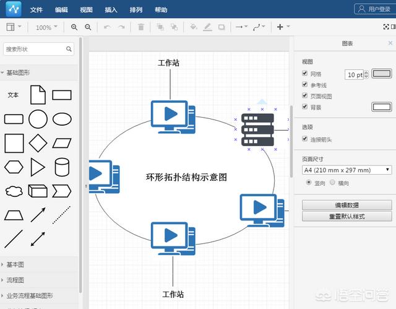Open the 文件 menu
396x309 pixels.
tap(37, 10)
